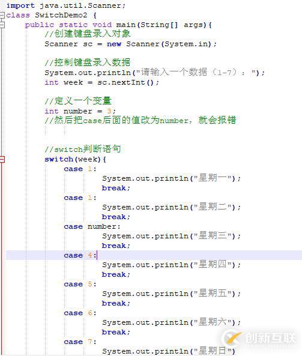Collapse the class SwitchDemo2 fold marker
Viewport: 302px width, 356px height.
2,15
